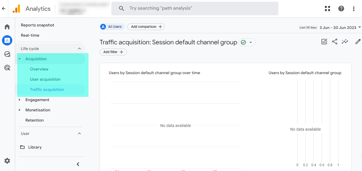Open Admin settings gear icon
362x171 pixels.
[7, 161]
